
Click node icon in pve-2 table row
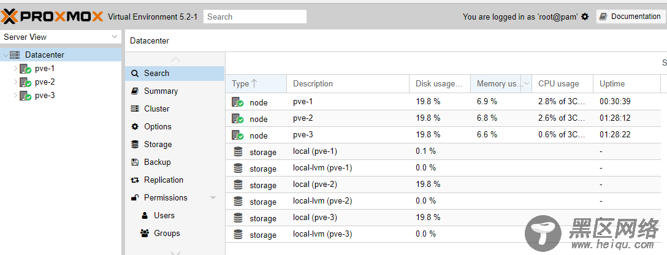[x=237, y=118]
